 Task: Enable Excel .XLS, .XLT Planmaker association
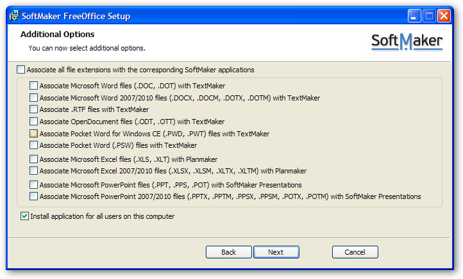(33, 159)
